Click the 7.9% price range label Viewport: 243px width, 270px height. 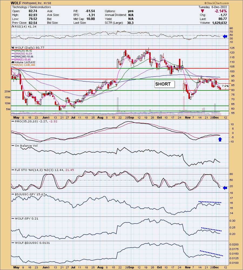pos(225,86)
